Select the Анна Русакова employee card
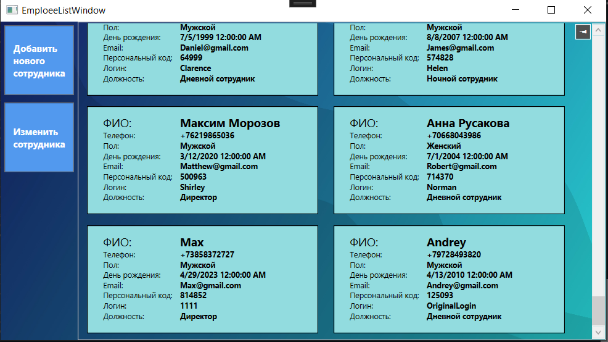 (x=449, y=161)
